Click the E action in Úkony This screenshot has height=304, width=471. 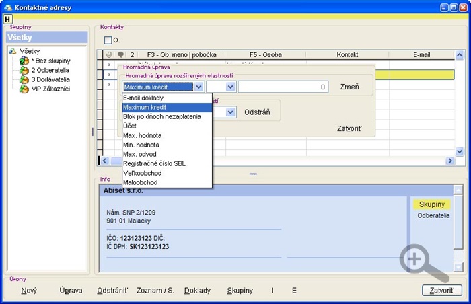[x=295, y=291]
